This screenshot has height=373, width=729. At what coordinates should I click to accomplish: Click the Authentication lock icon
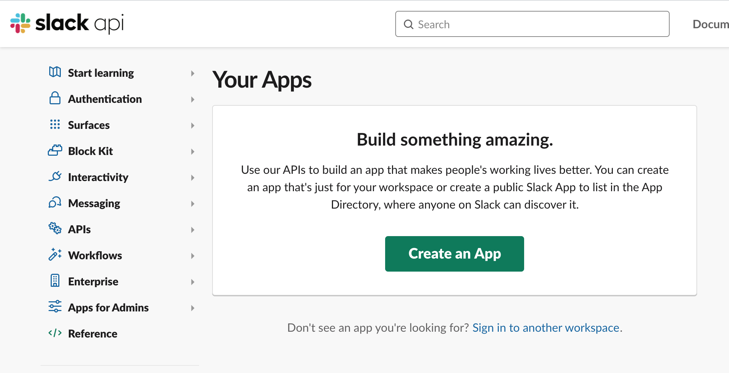point(55,98)
